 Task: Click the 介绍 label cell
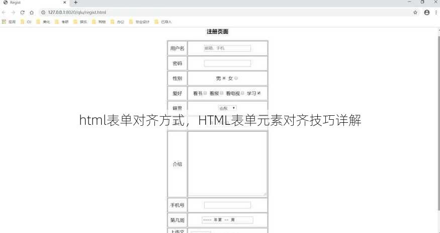click(x=177, y=164)
